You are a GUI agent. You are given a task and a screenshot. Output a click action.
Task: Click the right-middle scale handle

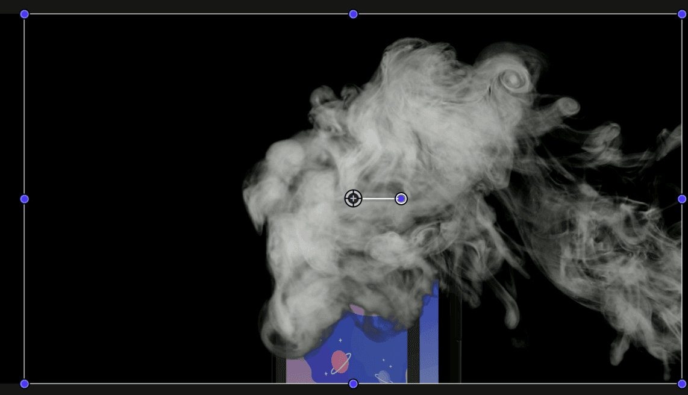683,198
